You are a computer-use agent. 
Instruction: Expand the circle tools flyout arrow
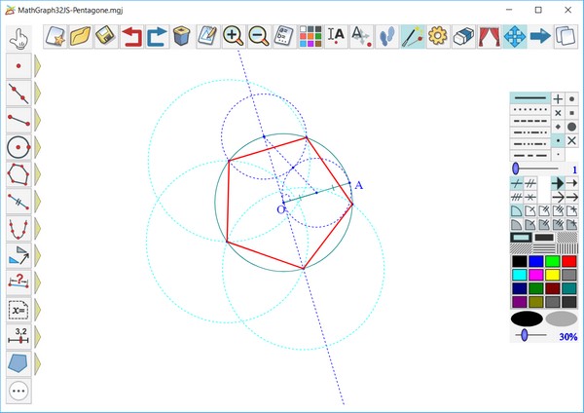click(40, 146)
